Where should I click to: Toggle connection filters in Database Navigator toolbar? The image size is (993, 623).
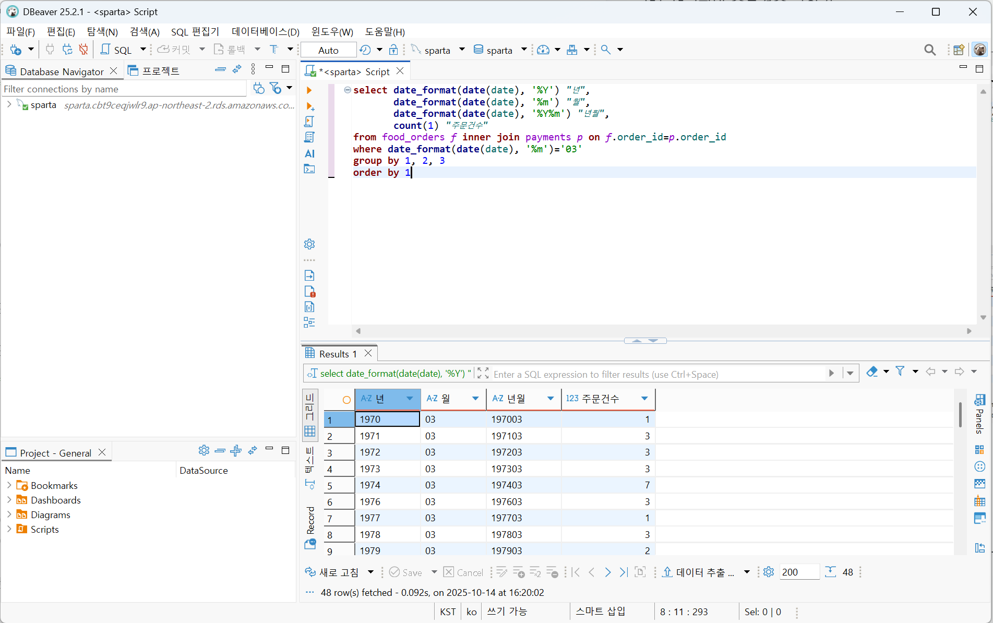(x=276, y=88)
